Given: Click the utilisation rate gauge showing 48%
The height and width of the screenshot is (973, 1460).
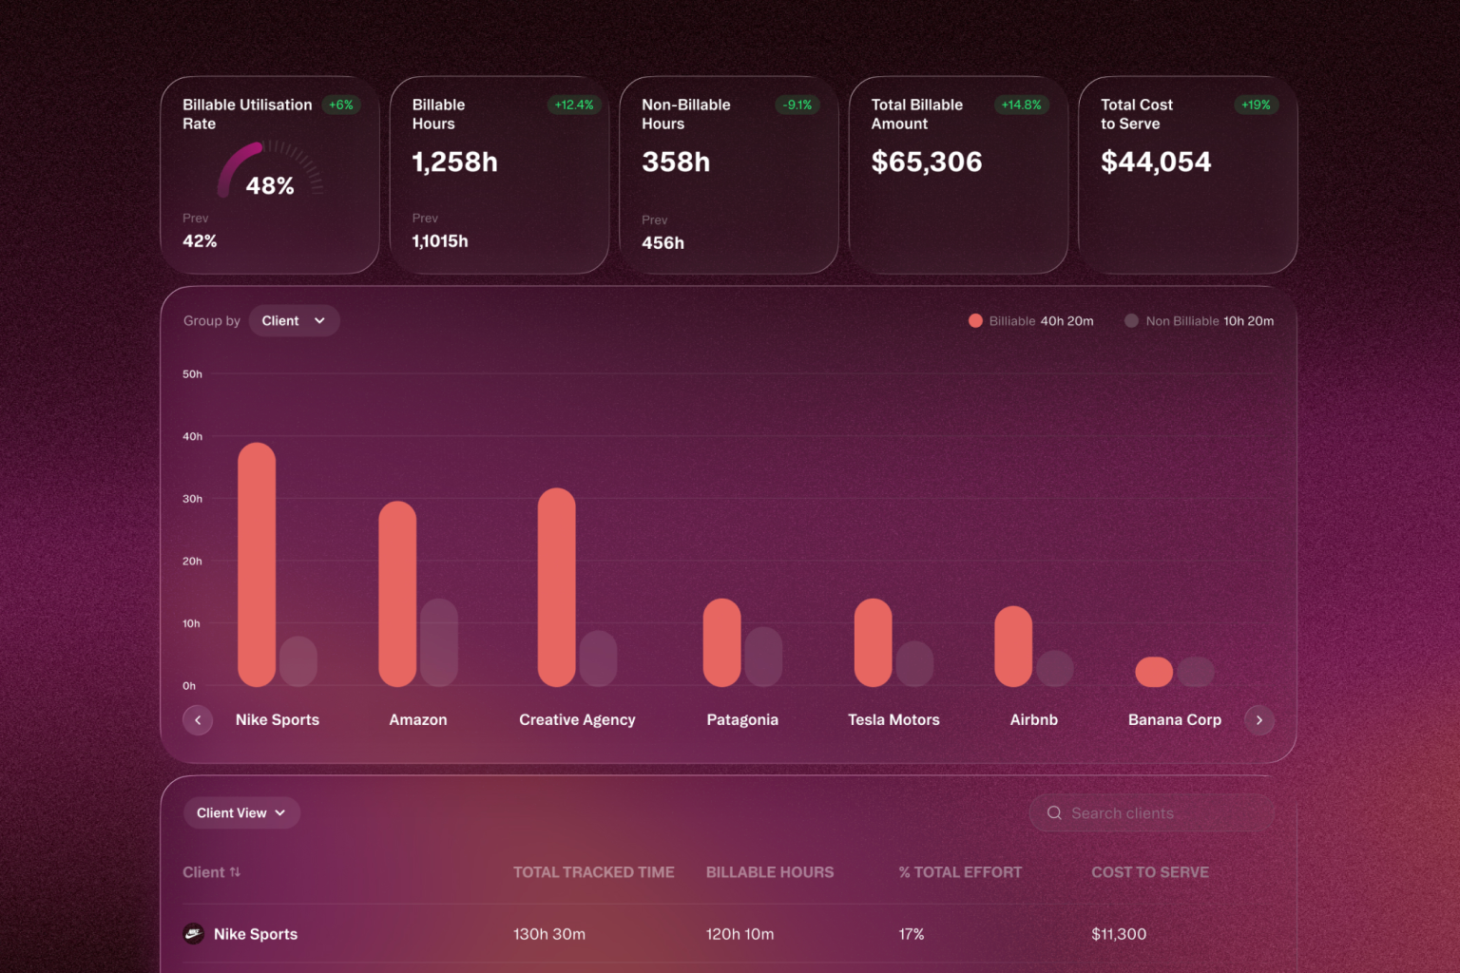Looking at the screenshot, I should 270,171.
